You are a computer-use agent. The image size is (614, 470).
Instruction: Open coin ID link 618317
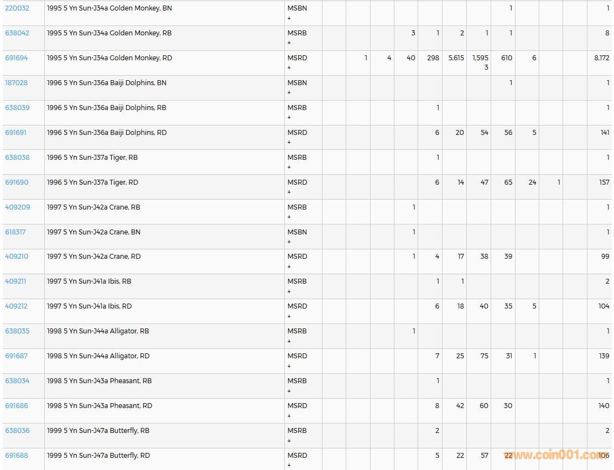point(15,232)
